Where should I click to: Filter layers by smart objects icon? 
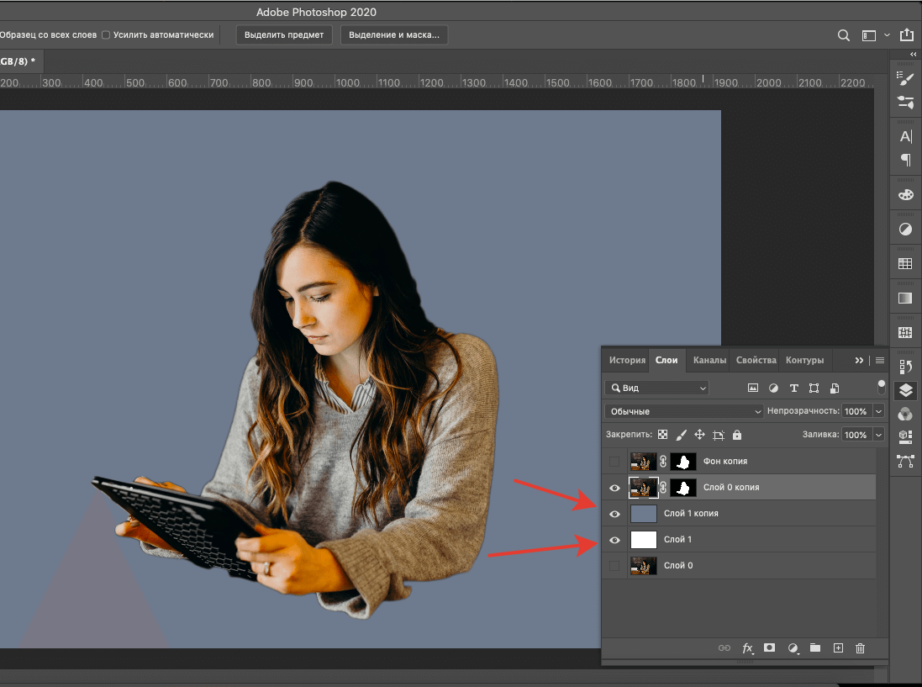tap(835, 388)
